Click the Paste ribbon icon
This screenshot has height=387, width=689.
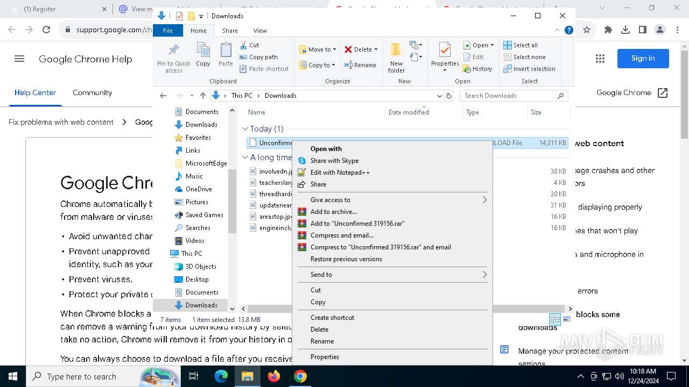pyautogui.click(x=226, y=55)
